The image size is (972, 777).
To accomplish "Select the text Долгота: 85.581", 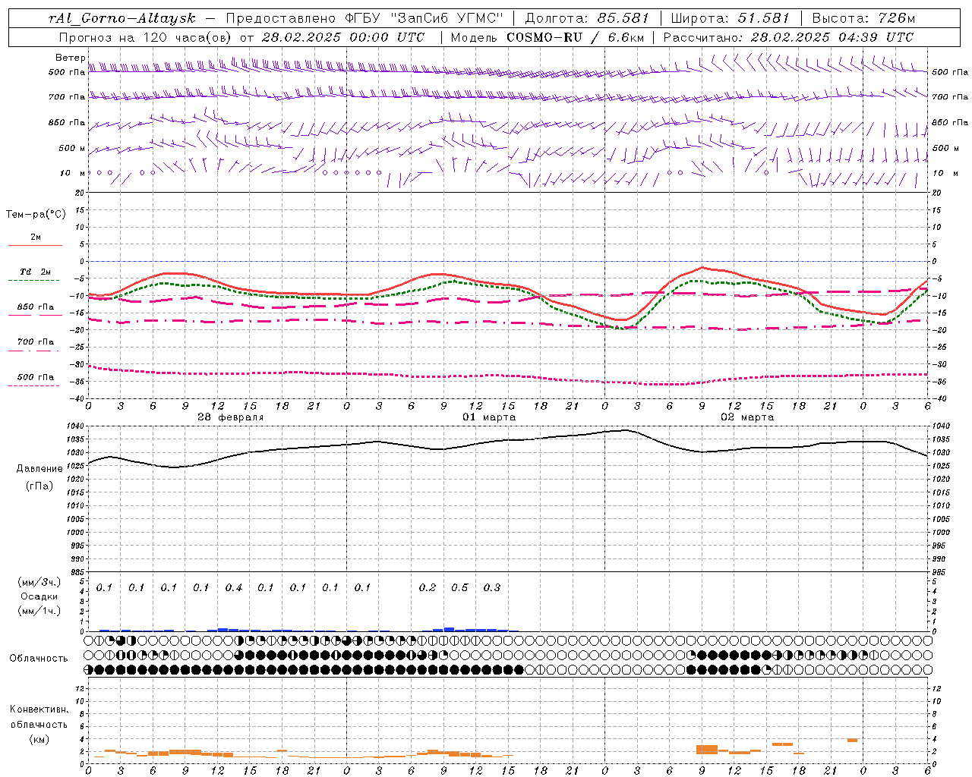I will tap(589, 18).
